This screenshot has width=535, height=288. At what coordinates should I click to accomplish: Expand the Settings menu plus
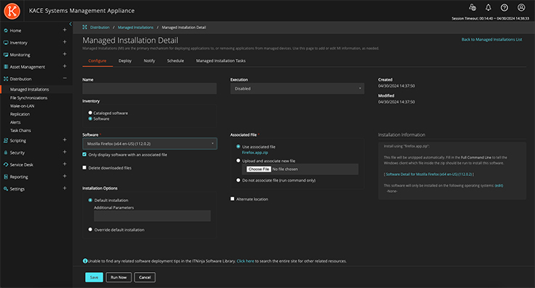[x=65, y=188]
